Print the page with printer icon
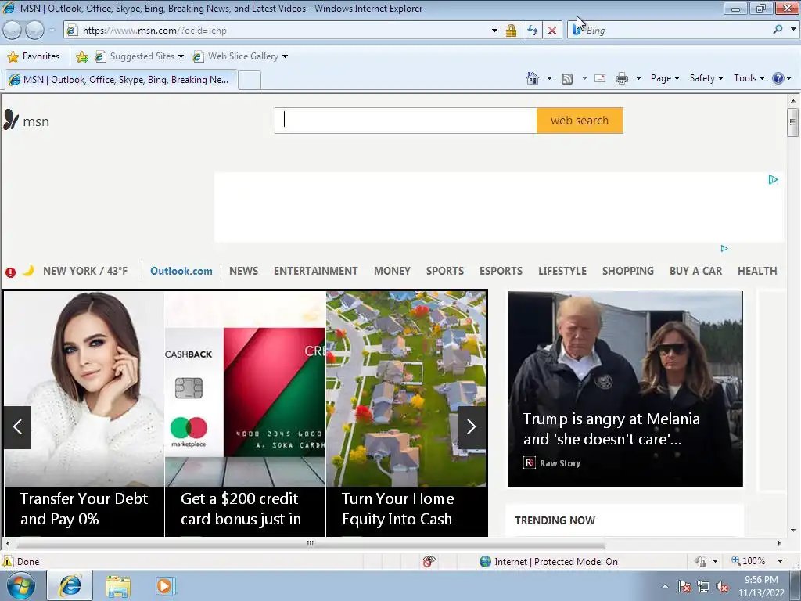801x601 pixels. pos(621,78)
